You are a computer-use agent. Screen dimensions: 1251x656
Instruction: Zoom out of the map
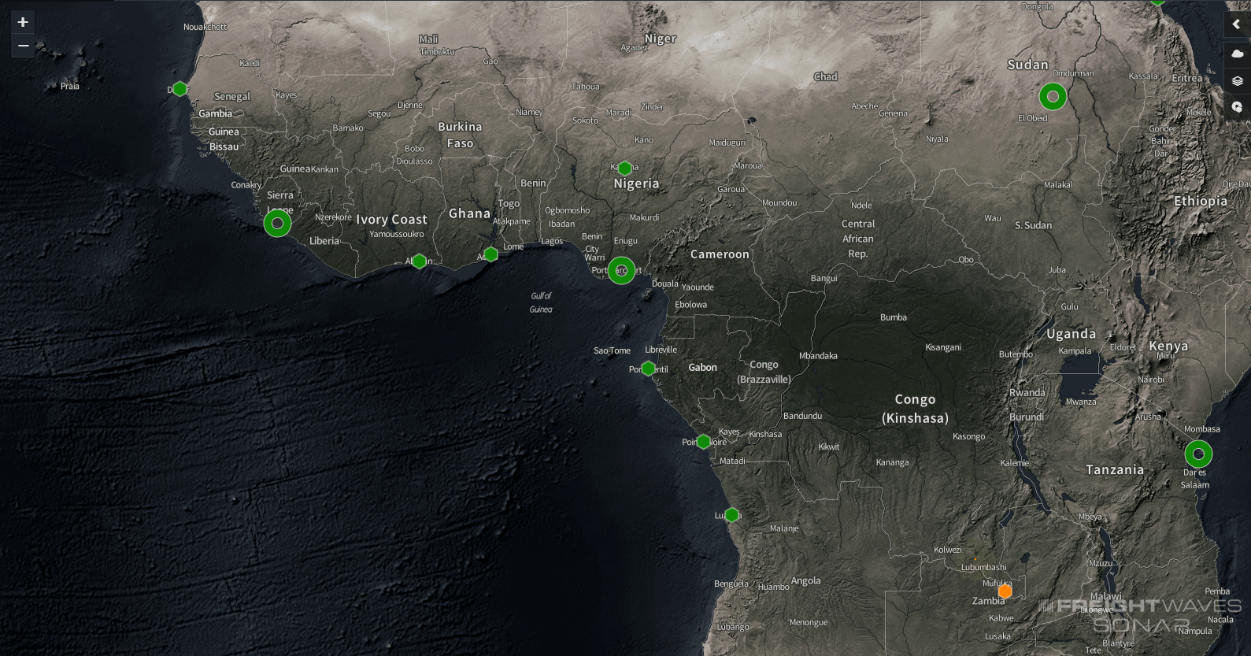pyautogui.click(x=23, y=46)
